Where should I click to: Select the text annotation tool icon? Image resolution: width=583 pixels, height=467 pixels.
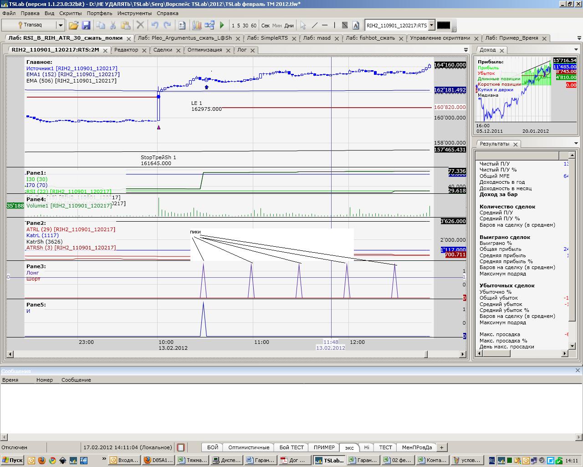[356, 26]
